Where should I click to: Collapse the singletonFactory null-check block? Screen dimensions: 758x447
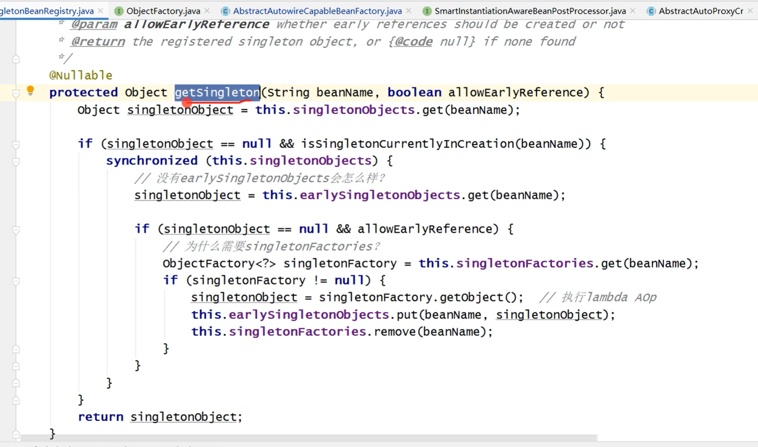click(16, 281)
